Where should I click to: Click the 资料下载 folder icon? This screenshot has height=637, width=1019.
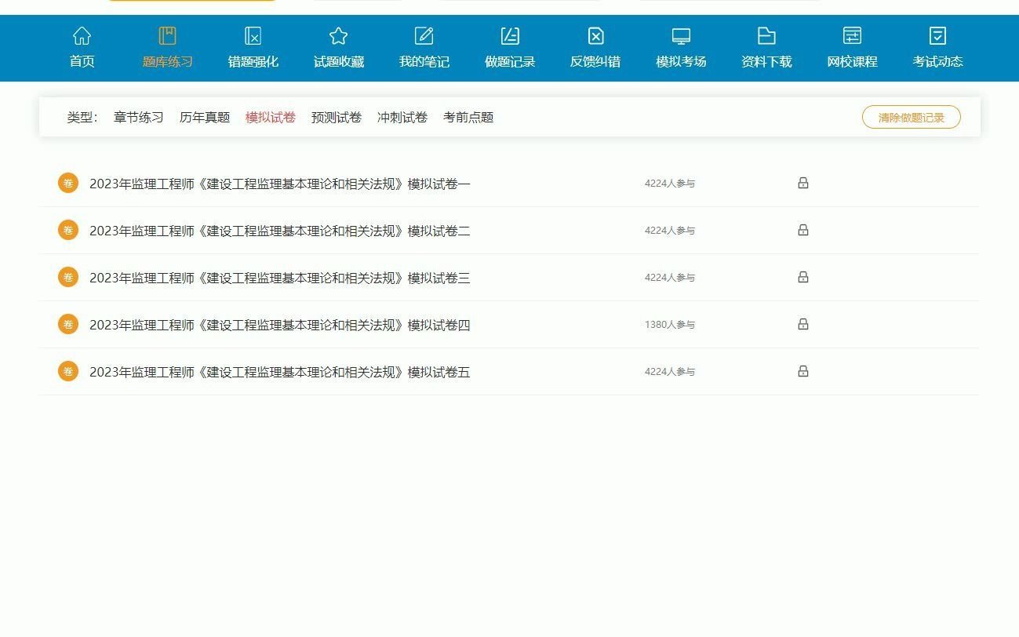766,36
